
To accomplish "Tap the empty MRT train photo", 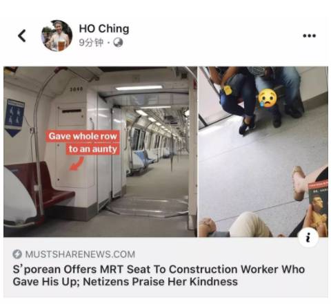I will tap(100, 152).
